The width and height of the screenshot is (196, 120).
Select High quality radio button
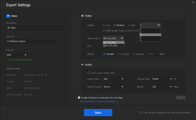[x=129, y=25]
